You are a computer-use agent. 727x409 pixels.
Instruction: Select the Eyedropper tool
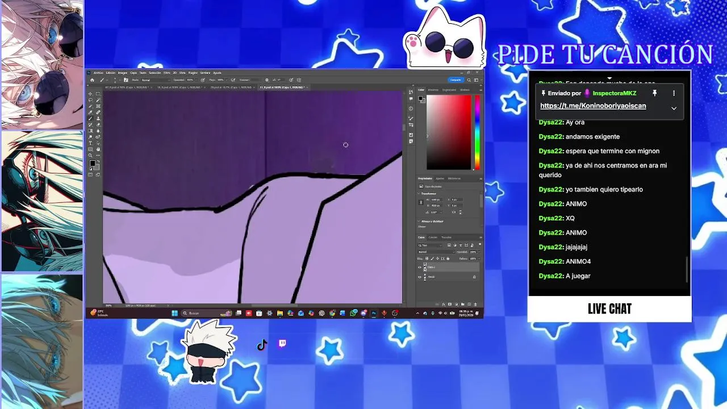(x=90, y=112)
